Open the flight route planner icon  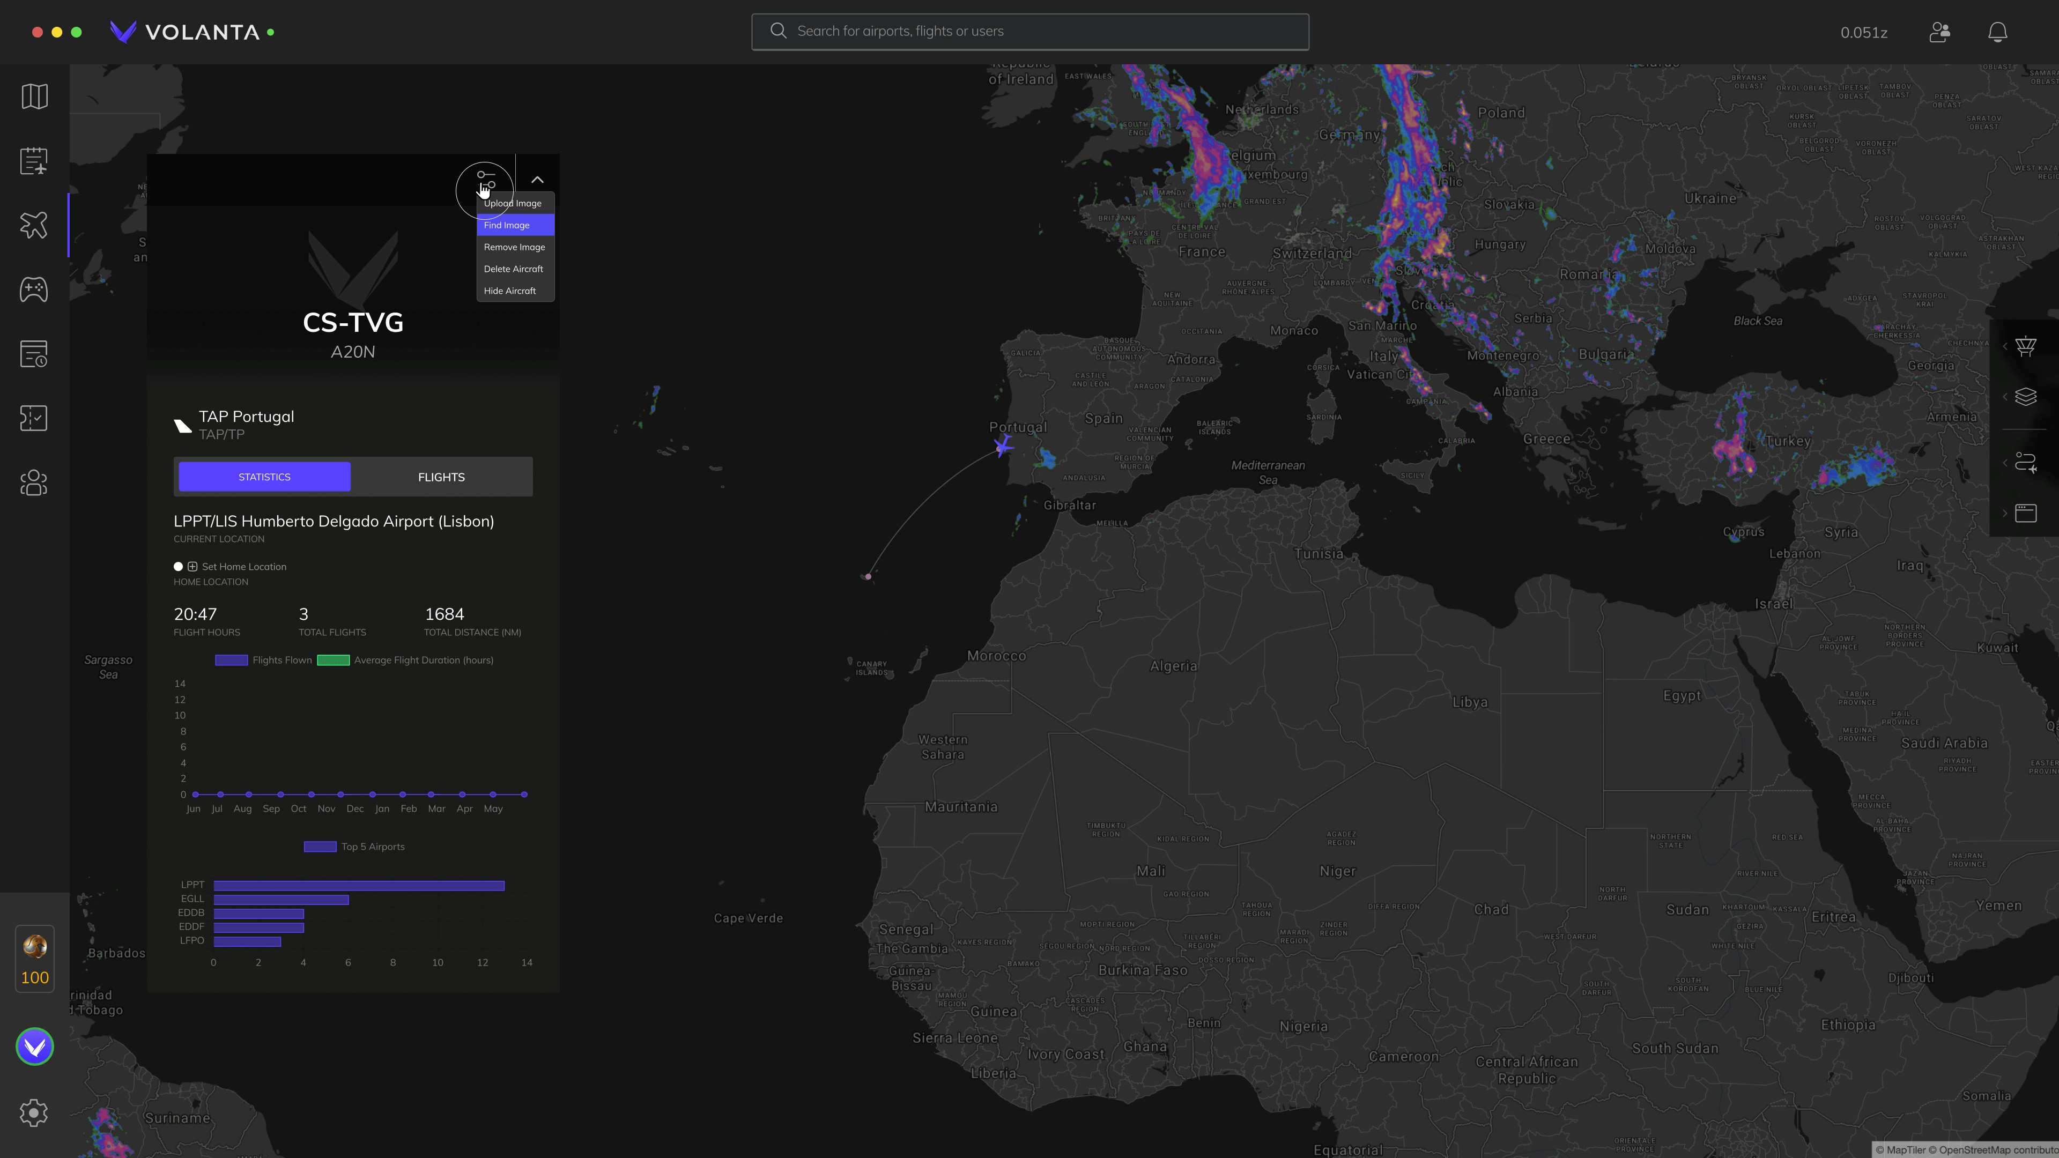click(2025, 463)
